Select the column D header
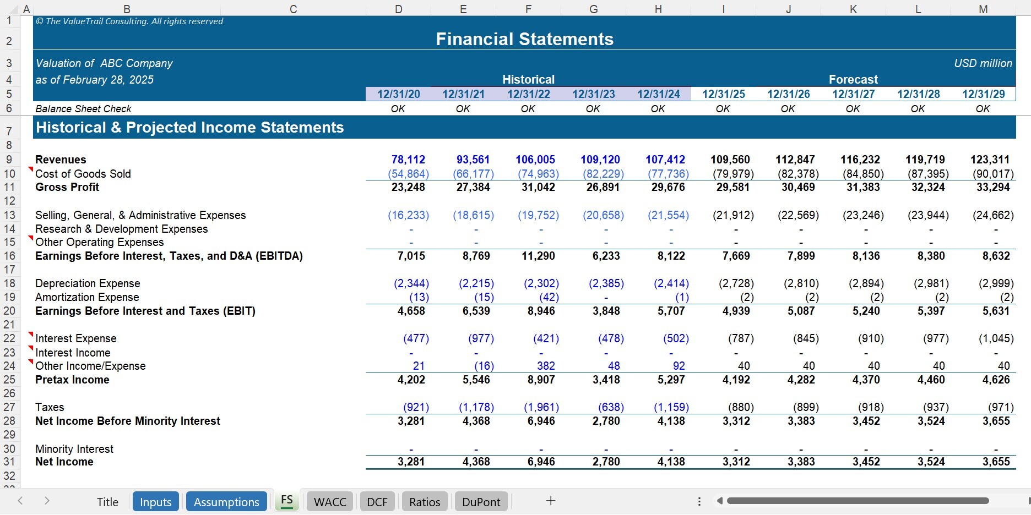Screen dimensions: 1031x515 point(398,8)
